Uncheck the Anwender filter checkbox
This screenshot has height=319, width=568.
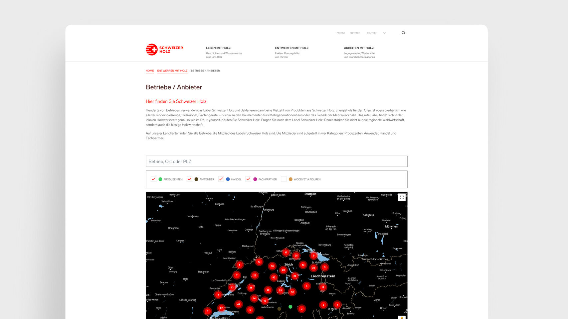(189, 179)
